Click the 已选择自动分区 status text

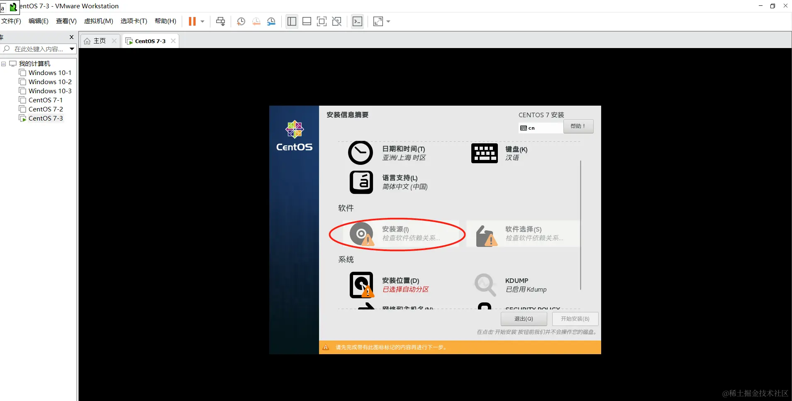coord(406,290)
